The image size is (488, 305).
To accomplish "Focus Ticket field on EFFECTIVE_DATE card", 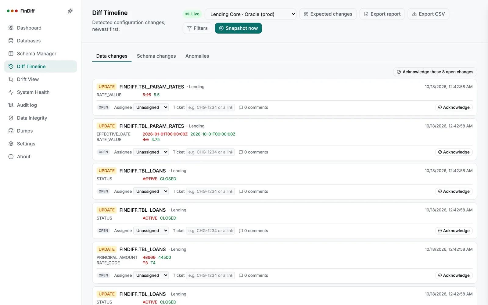I will [210, 152].
